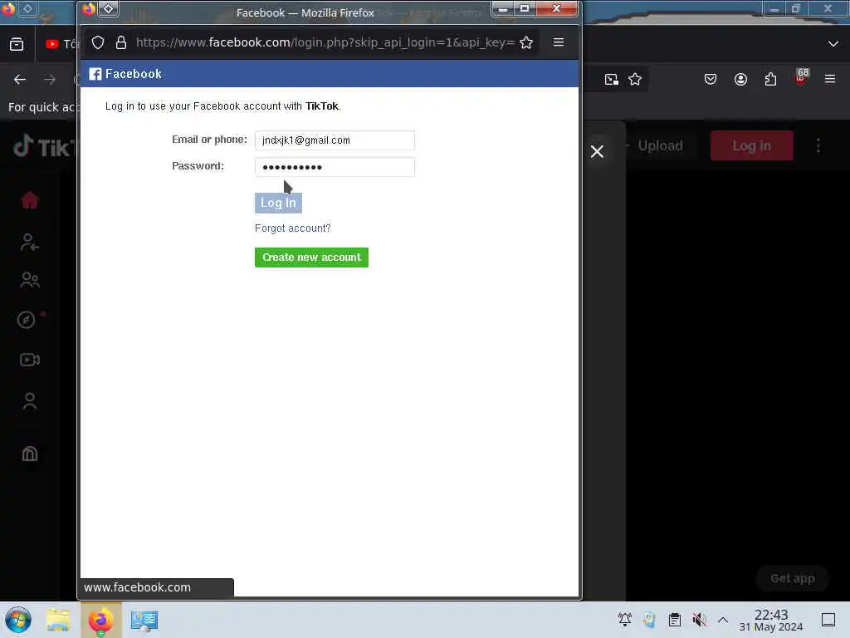Open Pocket save icon in Firefox toolbar
The image size is (850, 638).
(x=711, y=80)
